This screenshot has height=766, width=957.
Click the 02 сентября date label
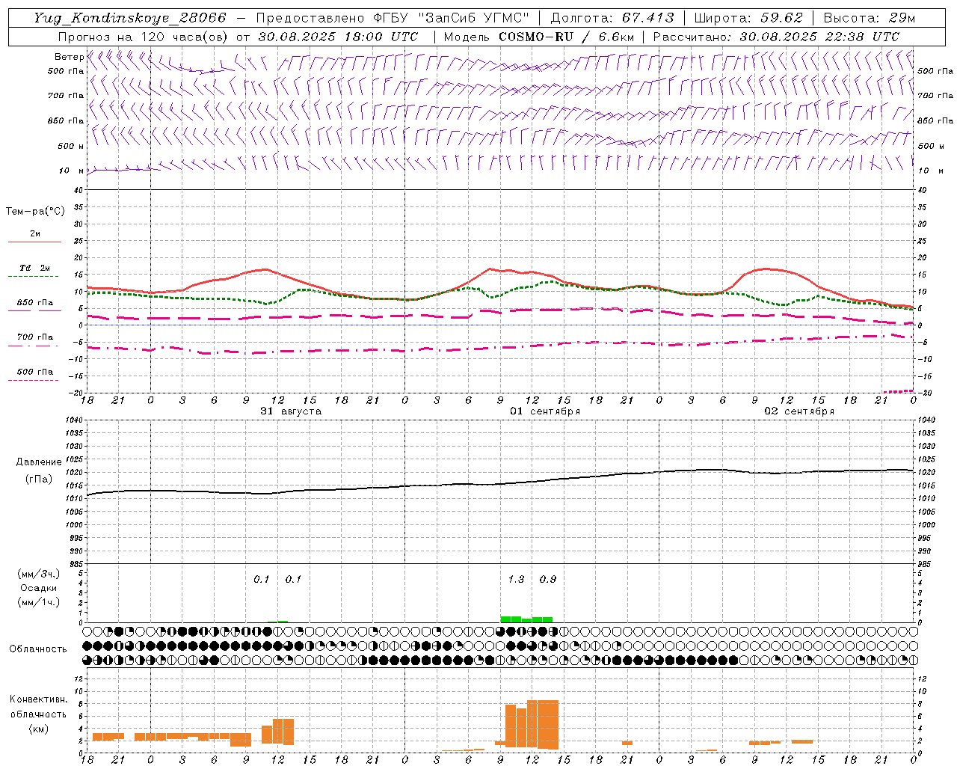pyautogui.click(x=799, y=411)
